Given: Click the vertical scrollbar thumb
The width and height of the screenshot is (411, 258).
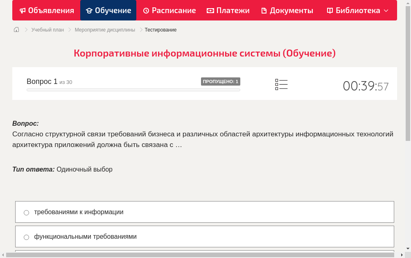Looking at the screenshot, I should pos(408,73).
